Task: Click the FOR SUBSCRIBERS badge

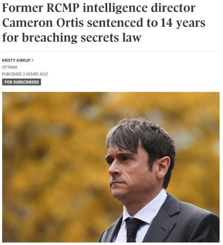Action: pyautogui.click(x=22, y=82)
